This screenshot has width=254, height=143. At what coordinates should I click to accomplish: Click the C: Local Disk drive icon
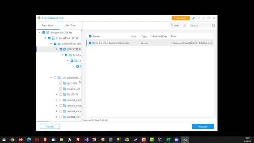(53, 38)
